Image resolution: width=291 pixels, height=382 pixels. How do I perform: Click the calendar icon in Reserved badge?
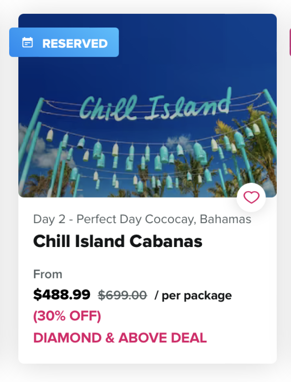[x=27, y=42]
